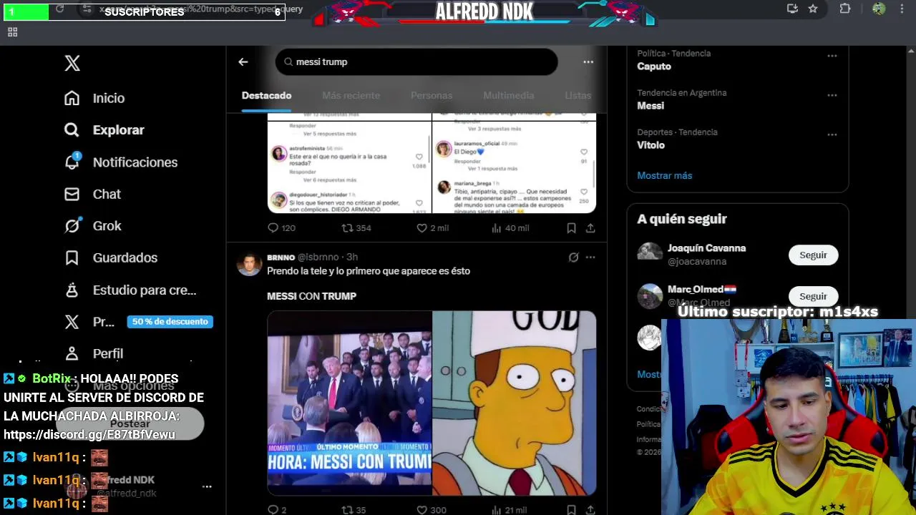This screenshot has height=515, width=916.
Task: Open Notificaciones with bell icon
Action: point(121,162)
